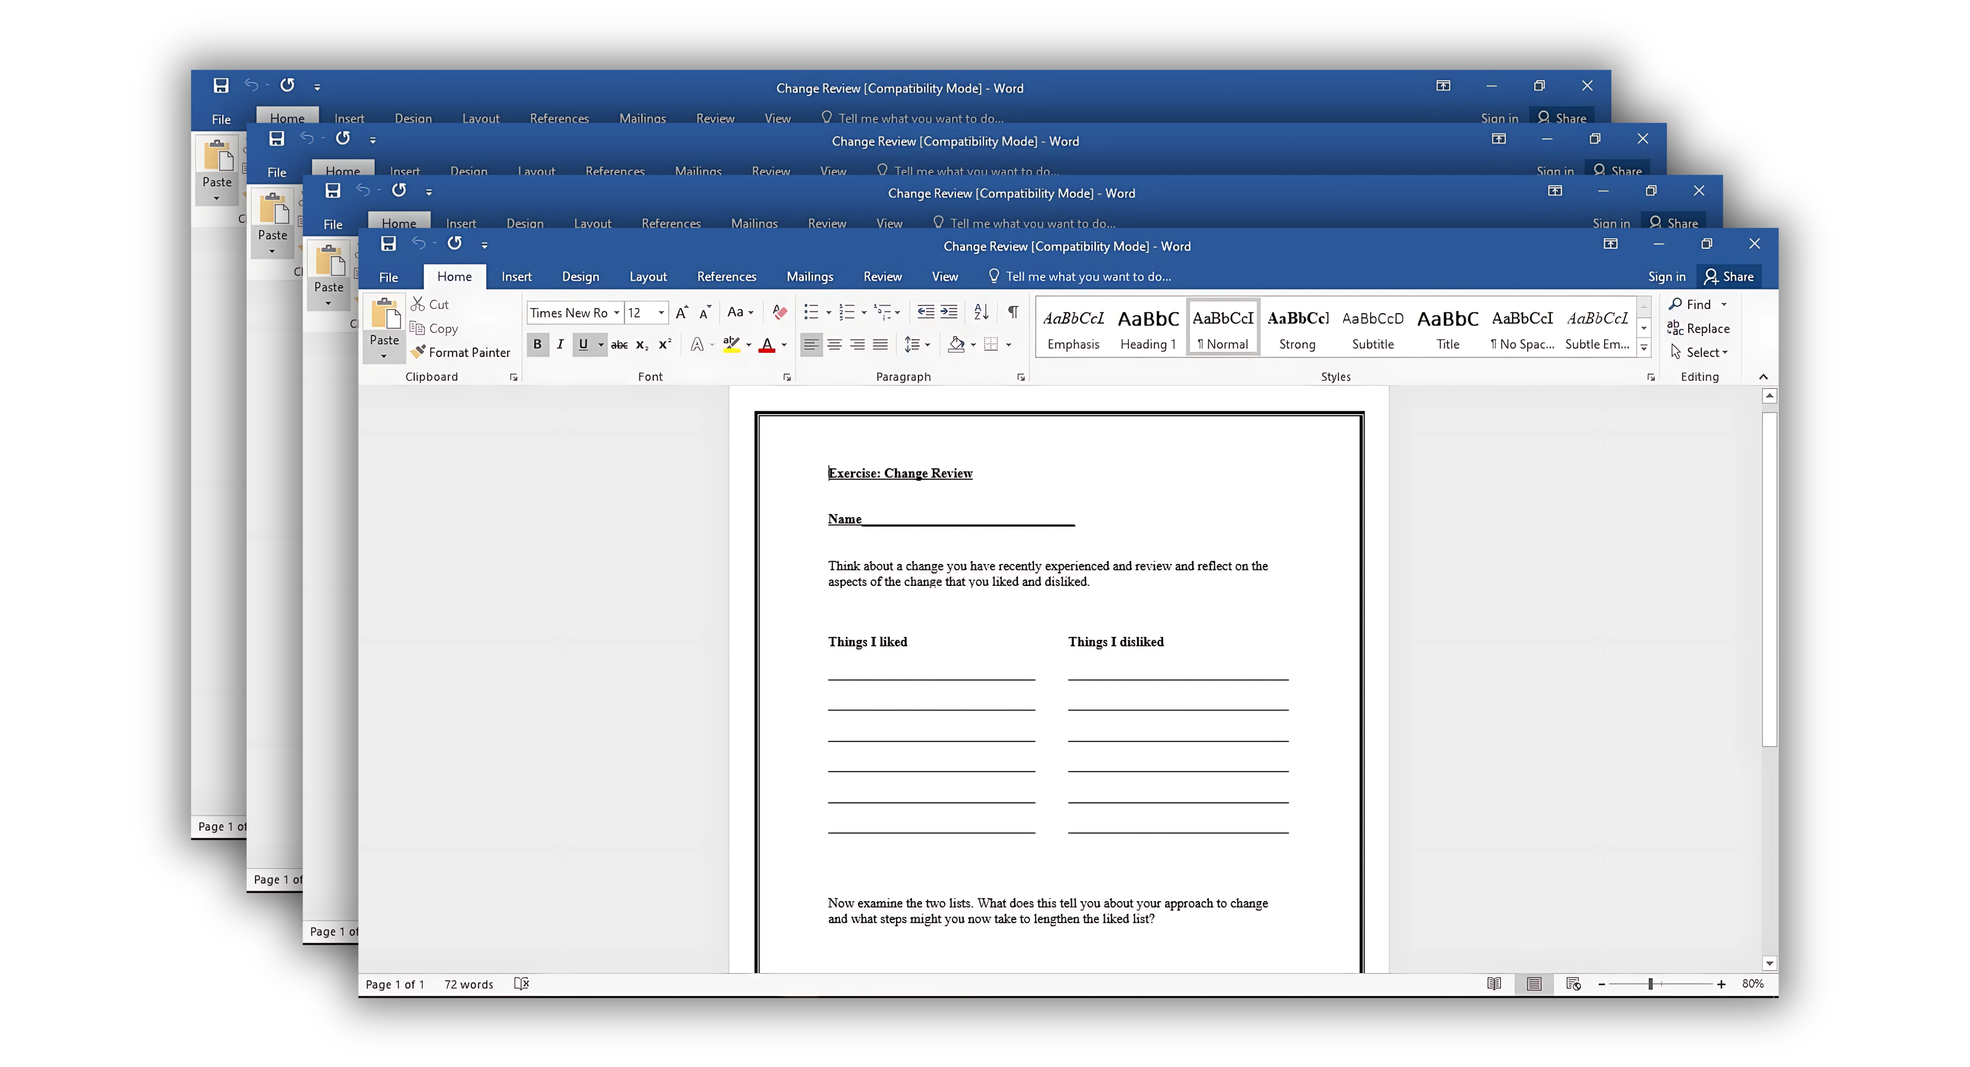Click the Format Painter brush icon
Image resolution: width=1970 pixels, height=1067 pixels.
(x=418, y=353)
